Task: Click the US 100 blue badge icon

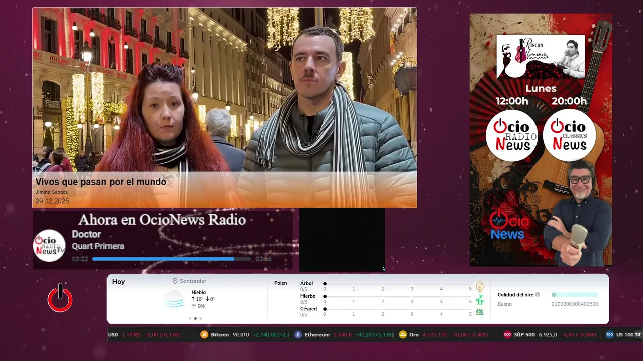Action: click(x=609, y=335)
